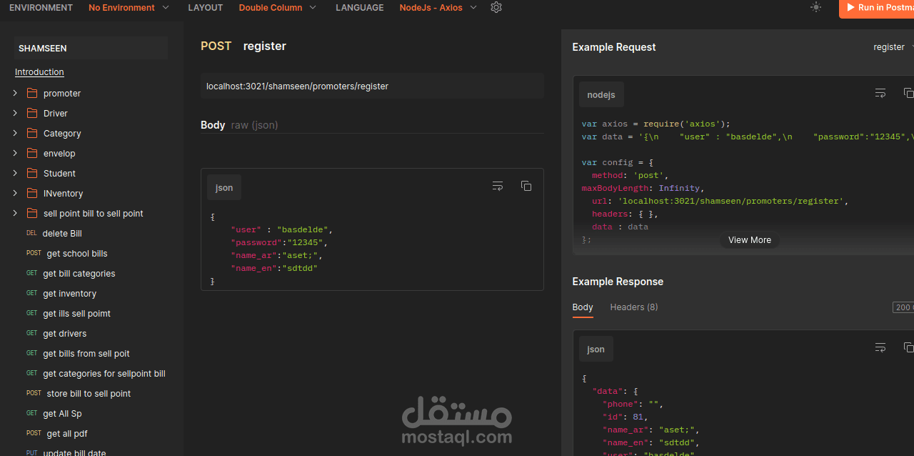Toggle word wrap in nodejs example request
This screenshot has height=456, width=914.
(880, 93)
